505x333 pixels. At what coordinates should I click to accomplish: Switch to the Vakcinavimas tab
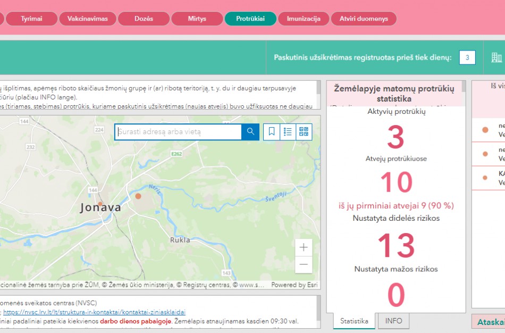tap(88, 19)
